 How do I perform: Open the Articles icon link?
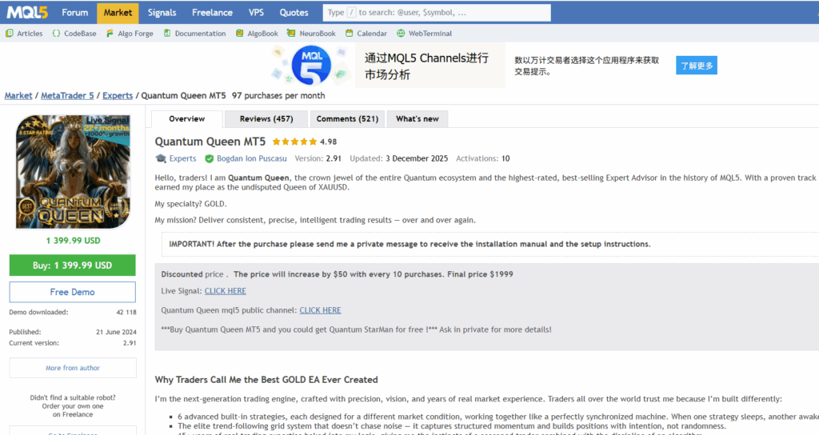tap(10, 34)
